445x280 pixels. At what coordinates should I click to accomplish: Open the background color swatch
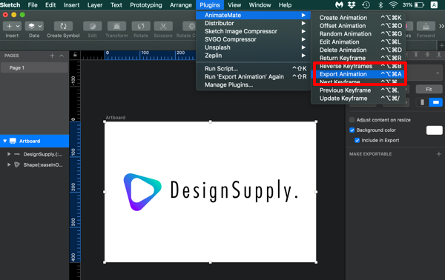tap(434, 130)
